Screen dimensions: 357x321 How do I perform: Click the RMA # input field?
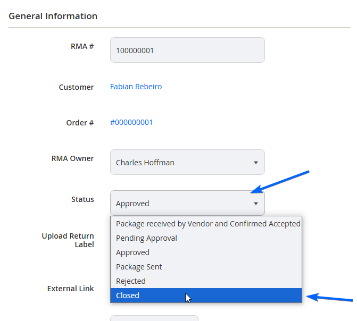187,50
